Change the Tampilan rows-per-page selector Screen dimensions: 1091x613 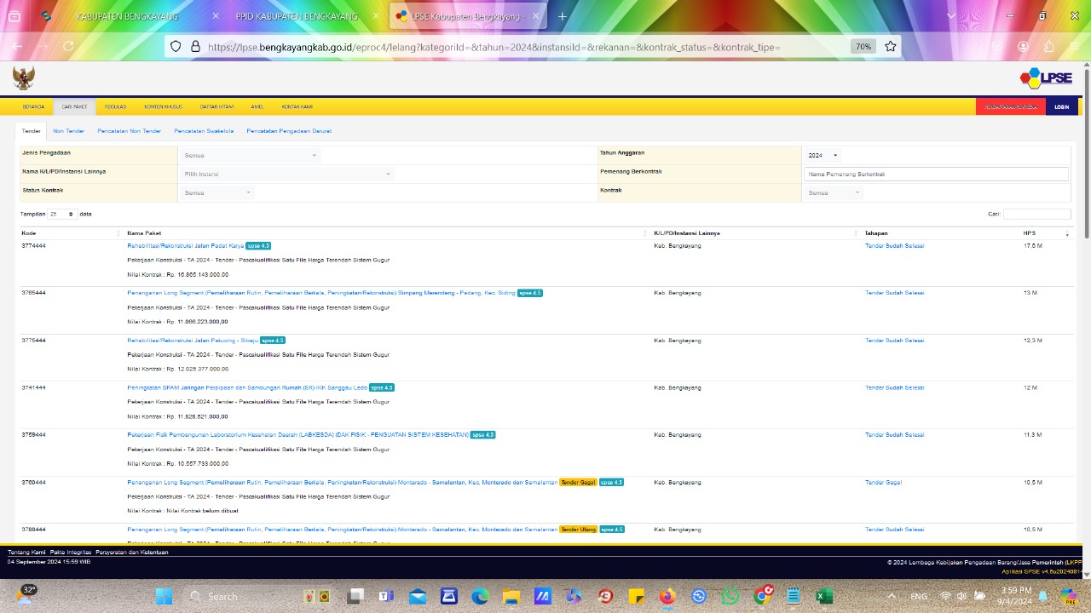click(61, 214)
